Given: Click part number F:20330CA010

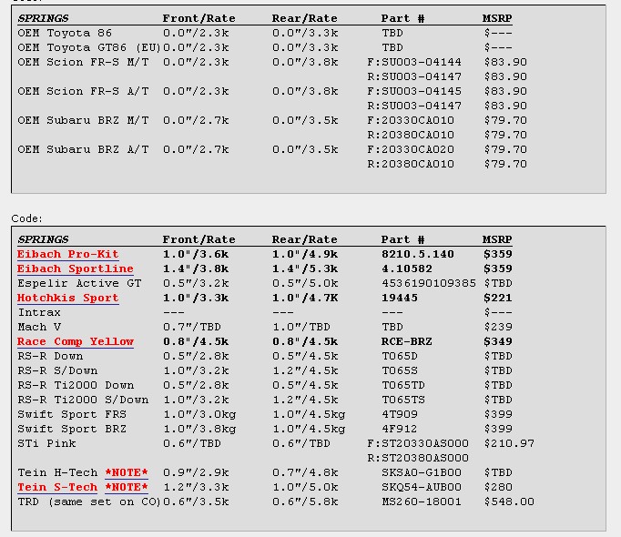Looking at the screenshot, I should (x=411, y=120).
